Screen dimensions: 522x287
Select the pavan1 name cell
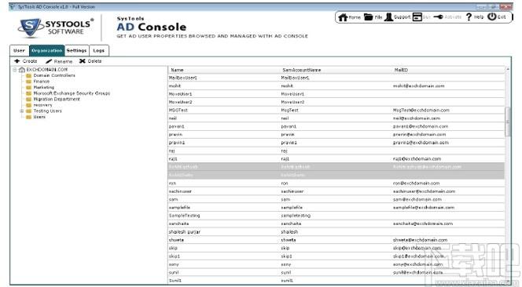pos(176,126)
